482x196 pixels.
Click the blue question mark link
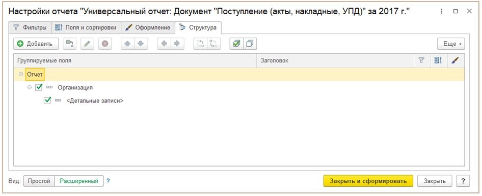tap(108, 181)
